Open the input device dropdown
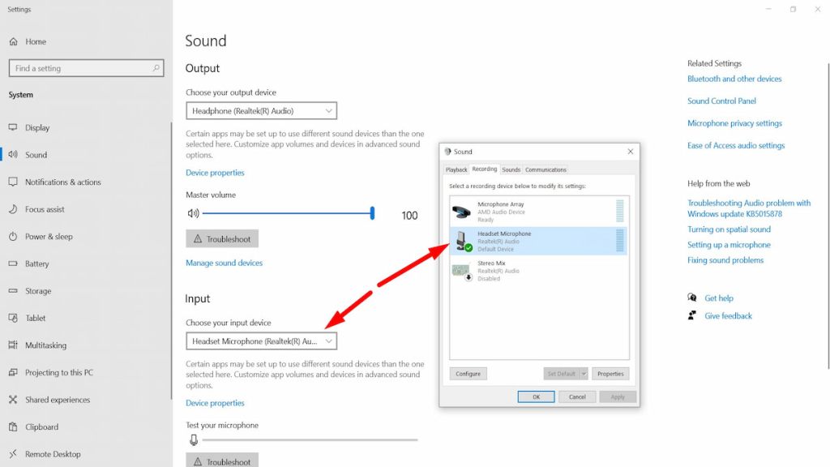The image size is (830, 467). click(x=262, y=341)
